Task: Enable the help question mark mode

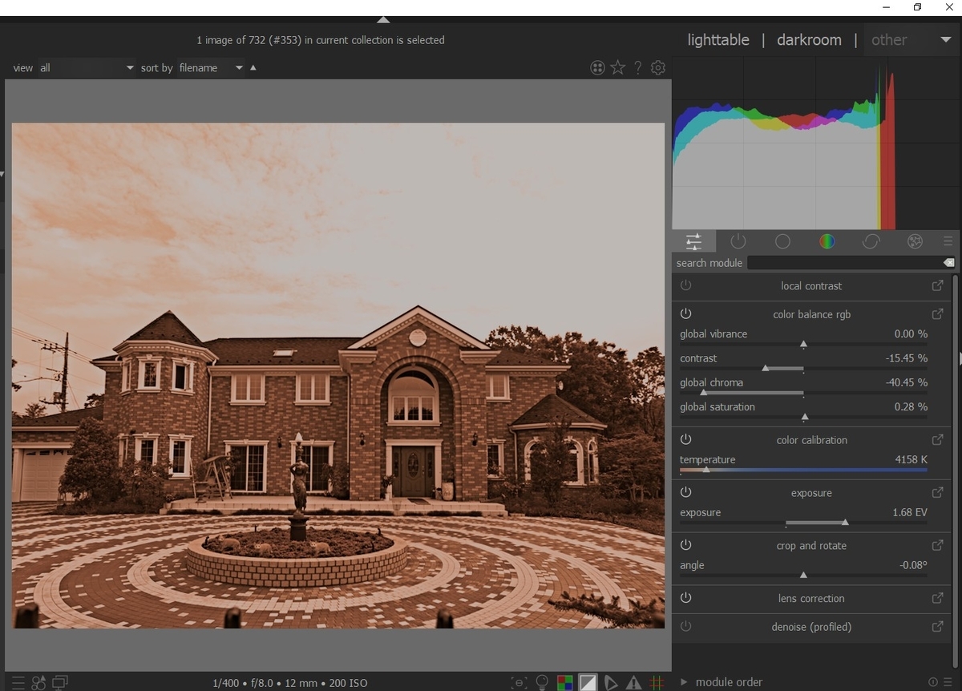Action: coord(638,68)
